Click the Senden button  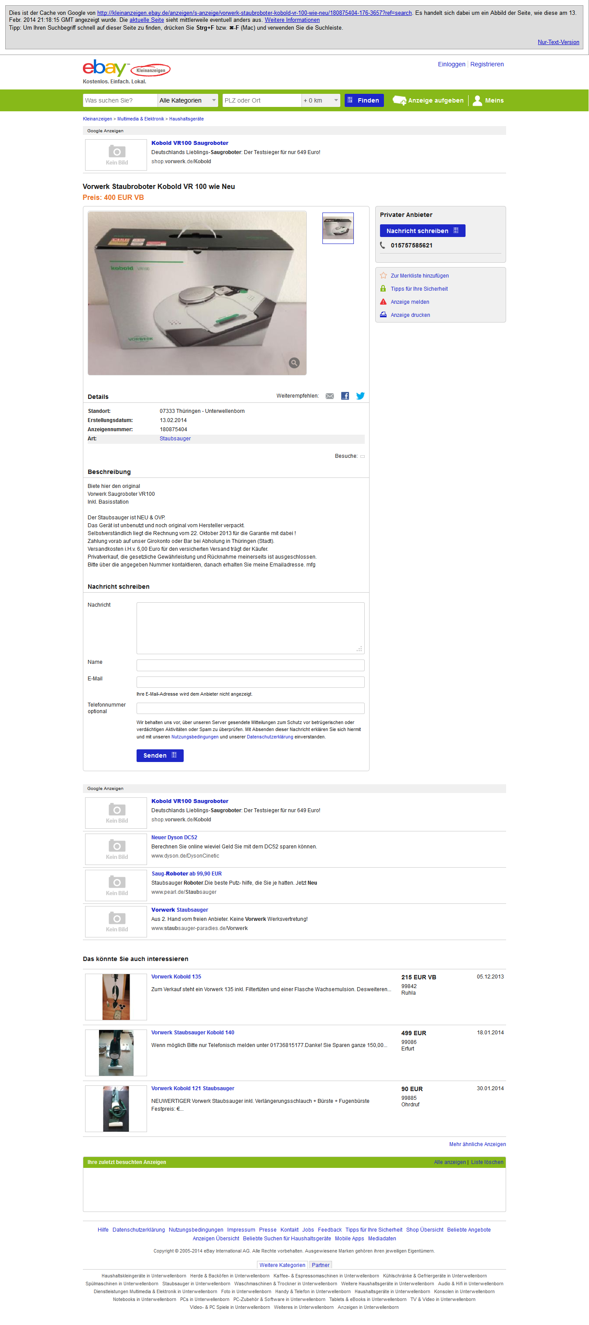coord(160,755)
